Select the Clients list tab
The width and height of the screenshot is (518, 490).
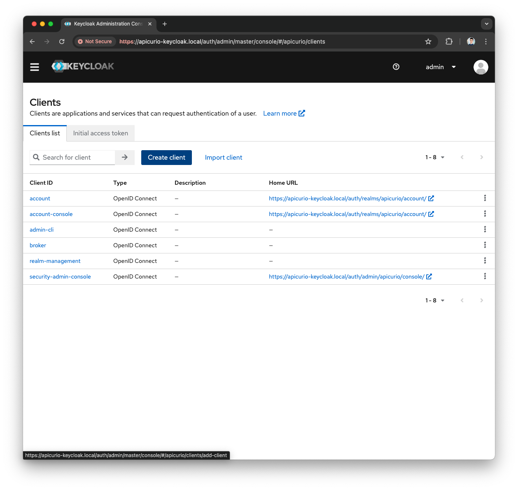tap(44, 133)
